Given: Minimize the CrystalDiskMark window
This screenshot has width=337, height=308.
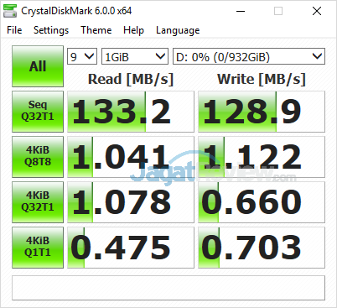Looking at the screenshot, I should click(241, 11).
